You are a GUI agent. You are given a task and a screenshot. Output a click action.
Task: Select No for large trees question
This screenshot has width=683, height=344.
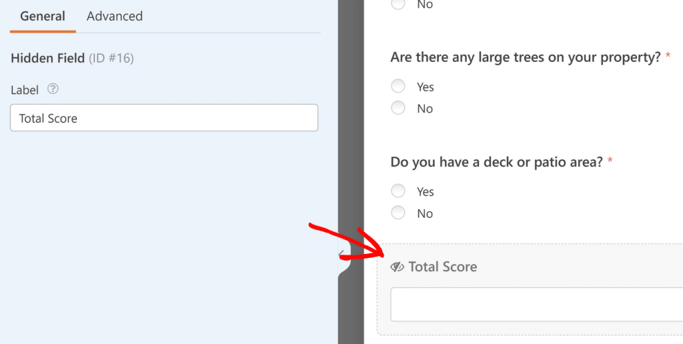pos(398,107)
